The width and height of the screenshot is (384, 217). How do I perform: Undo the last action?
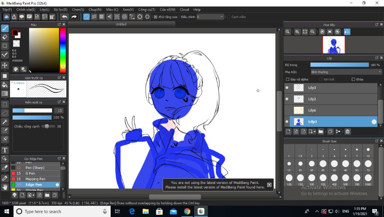[64, 17]
